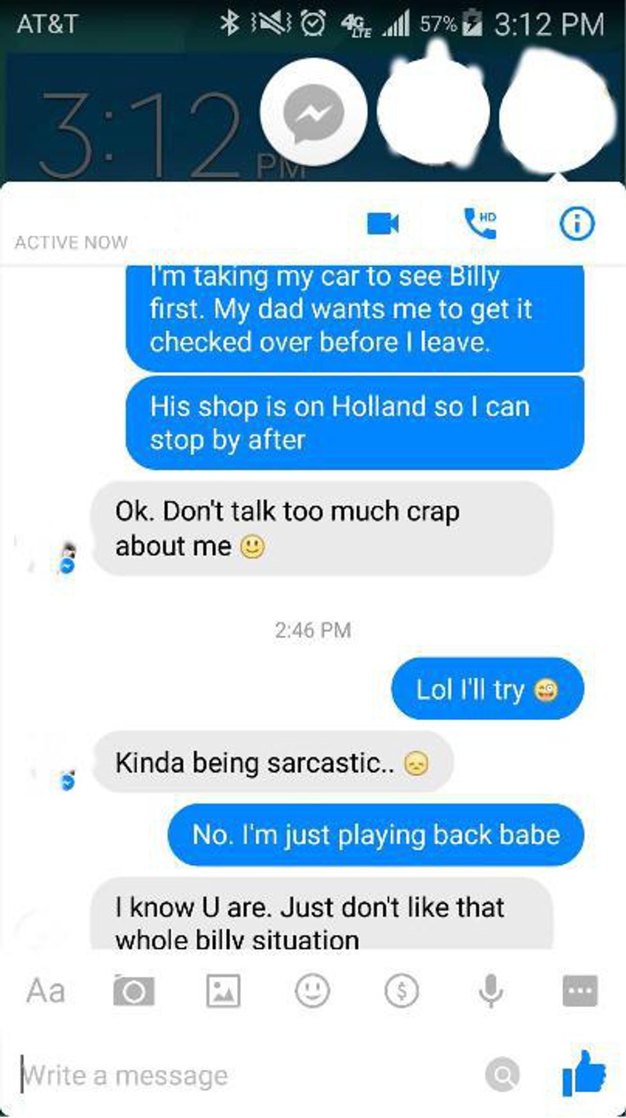
Task: Record a voice message with microphone
Action: 491,991
